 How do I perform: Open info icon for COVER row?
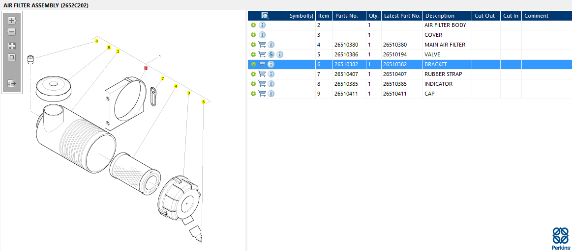pos(262,35)
